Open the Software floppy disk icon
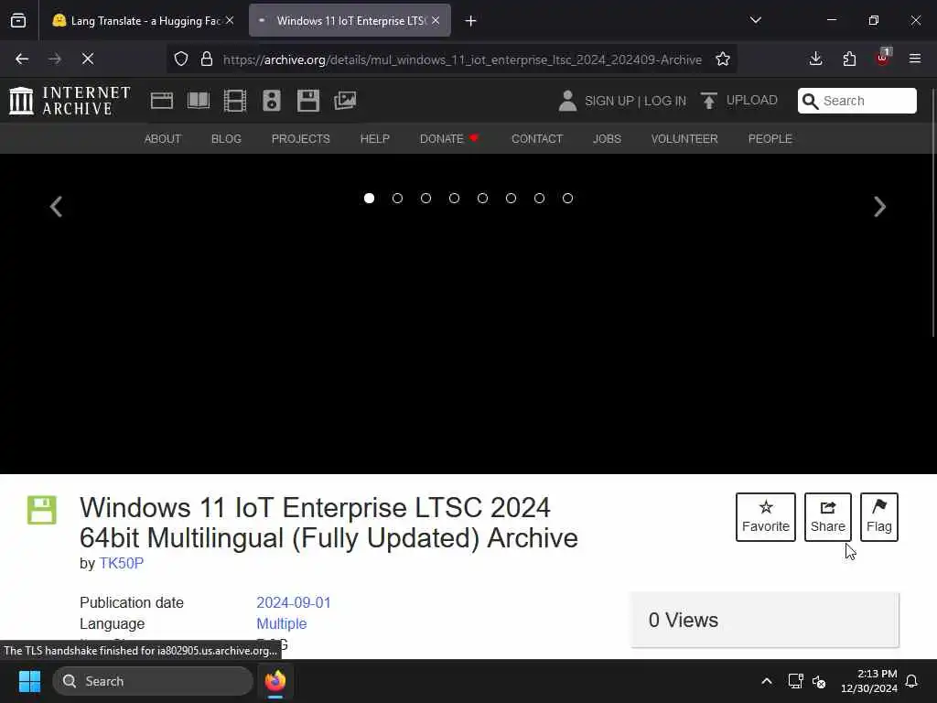This screenshot has height=703, width=937. 308,101
